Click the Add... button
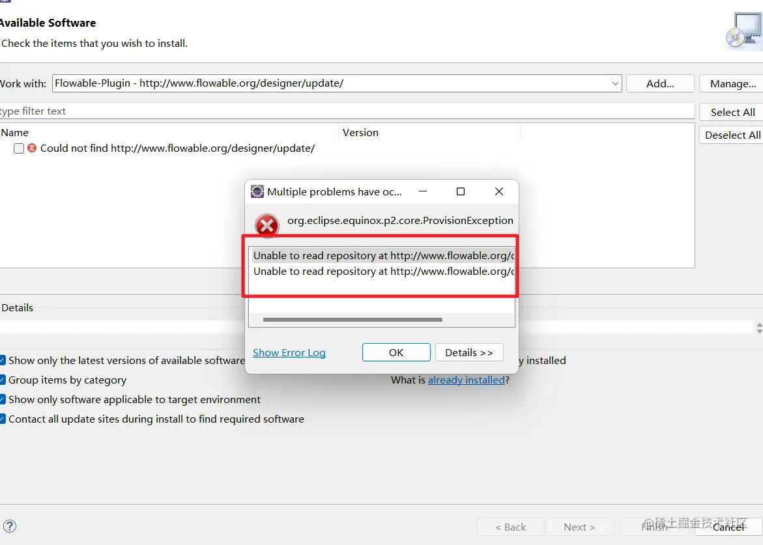 click(x=660, y=83)
